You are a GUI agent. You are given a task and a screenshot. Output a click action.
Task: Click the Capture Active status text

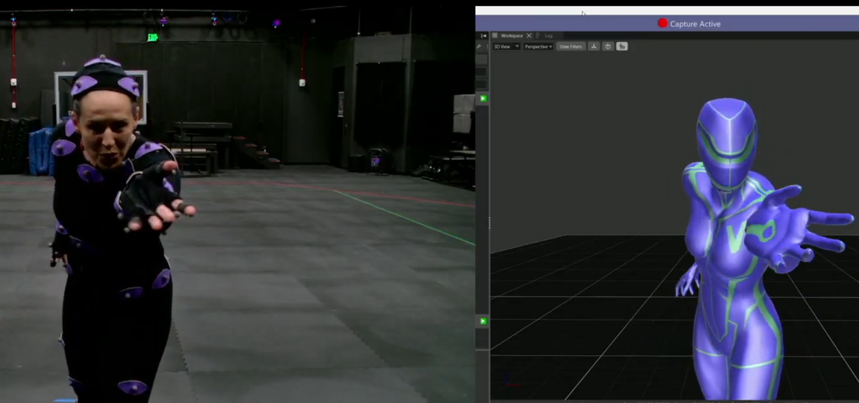point(695,24)
